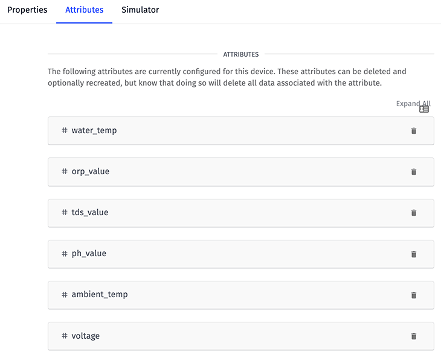This screenshot has width=441, height=355.
Task: Open the Simulator tab
Action: pos(140,10)
